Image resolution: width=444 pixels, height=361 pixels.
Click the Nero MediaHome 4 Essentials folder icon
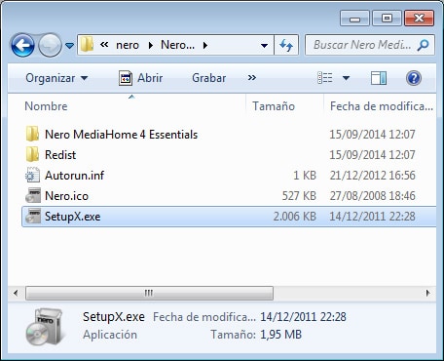(x=32, y=134)
